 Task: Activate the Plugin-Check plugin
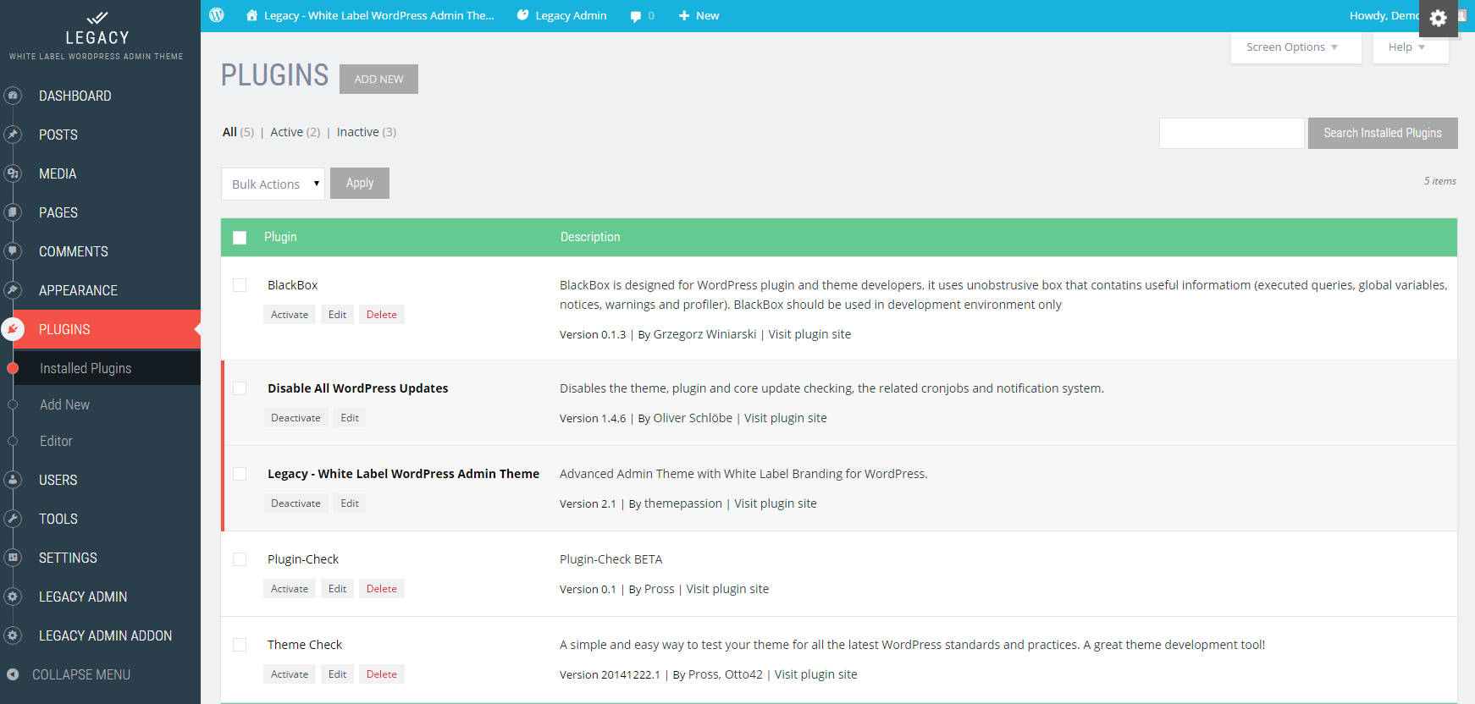(x=290, y=589)
